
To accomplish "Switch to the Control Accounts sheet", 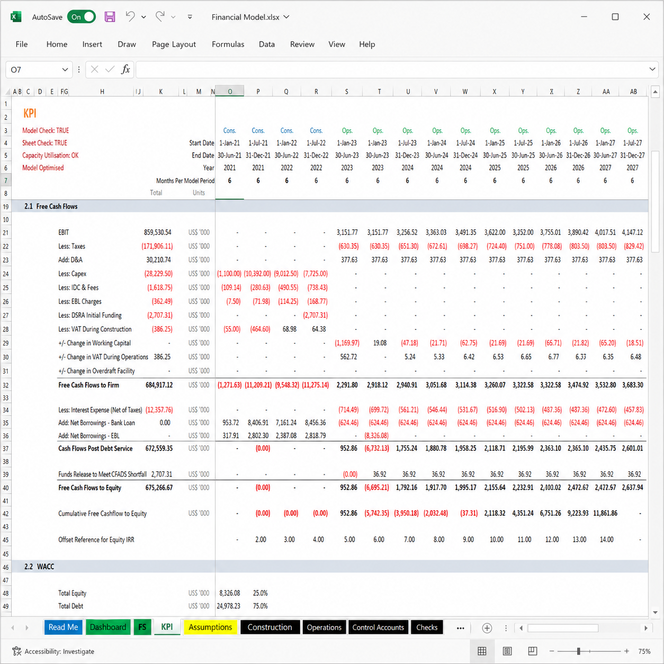I will tap(378, 627).
